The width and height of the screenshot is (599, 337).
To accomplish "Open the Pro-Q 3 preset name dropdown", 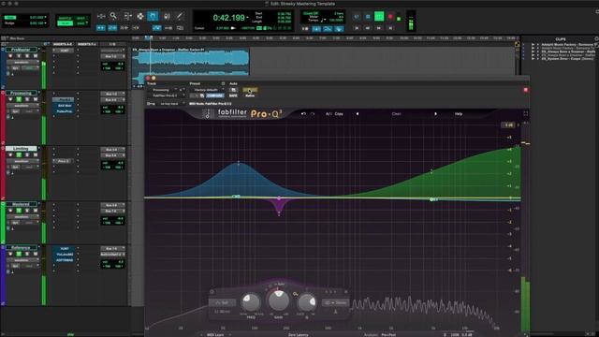I will (396, 114).
